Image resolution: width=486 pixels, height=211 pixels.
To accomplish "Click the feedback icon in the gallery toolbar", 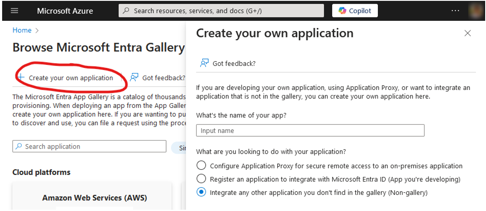I will pyautogui.click(x=134, y=78).
